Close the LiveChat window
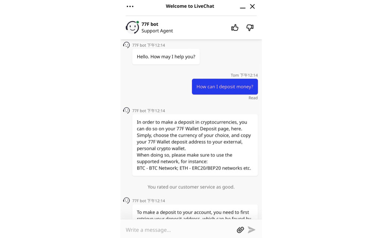The height and width of the screenshot is (238, 381). point(252,6)
